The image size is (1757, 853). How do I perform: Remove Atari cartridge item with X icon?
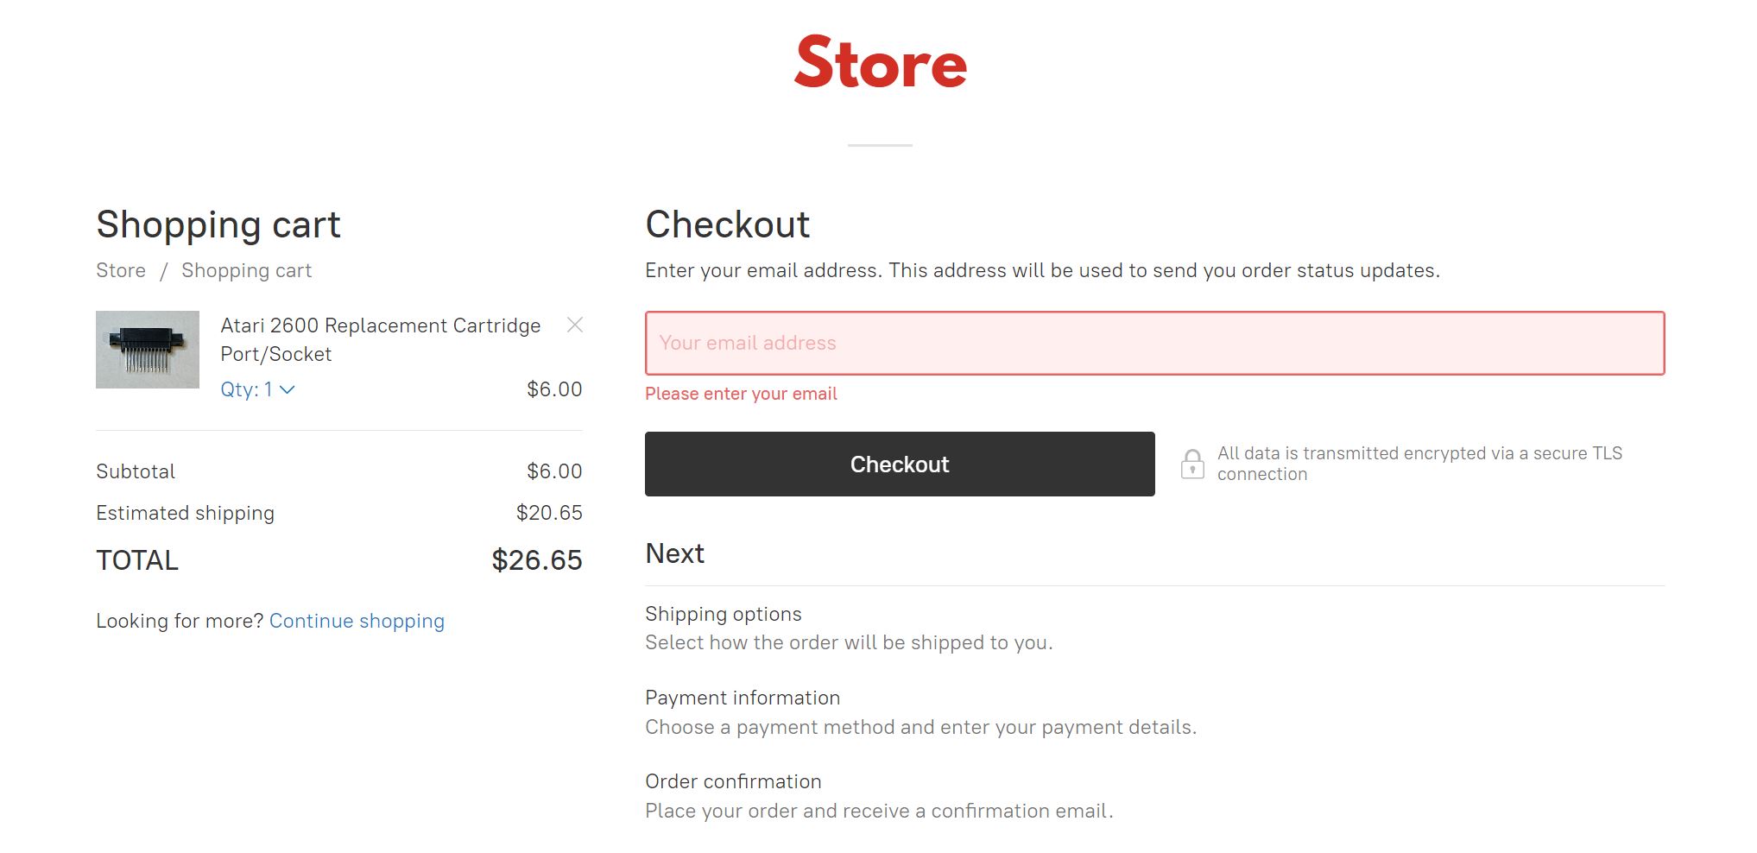point(574,325)
